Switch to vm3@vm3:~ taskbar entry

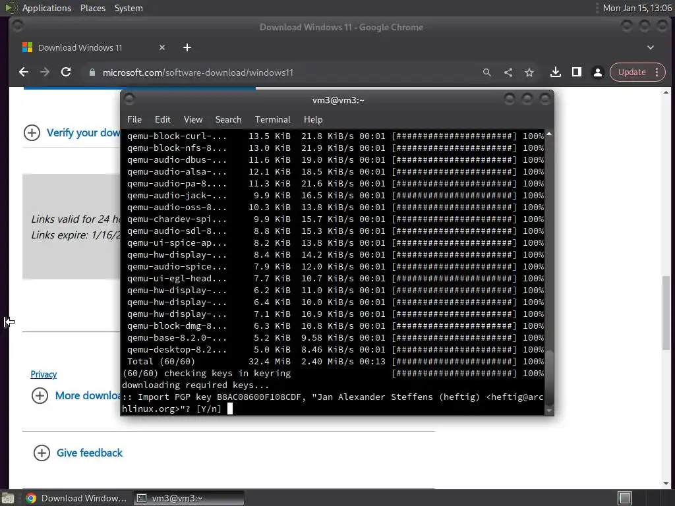[189, 498]
